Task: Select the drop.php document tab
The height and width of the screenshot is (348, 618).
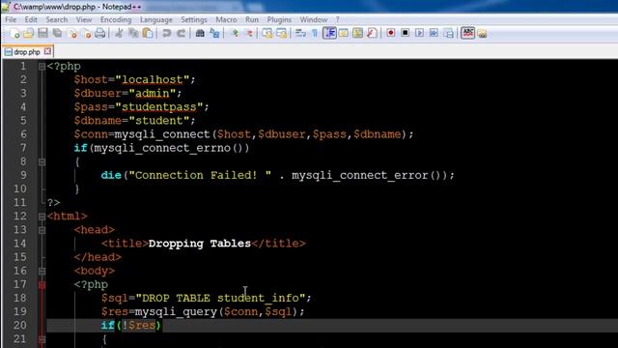Action: pyautogui.click(x=28, y=51)
